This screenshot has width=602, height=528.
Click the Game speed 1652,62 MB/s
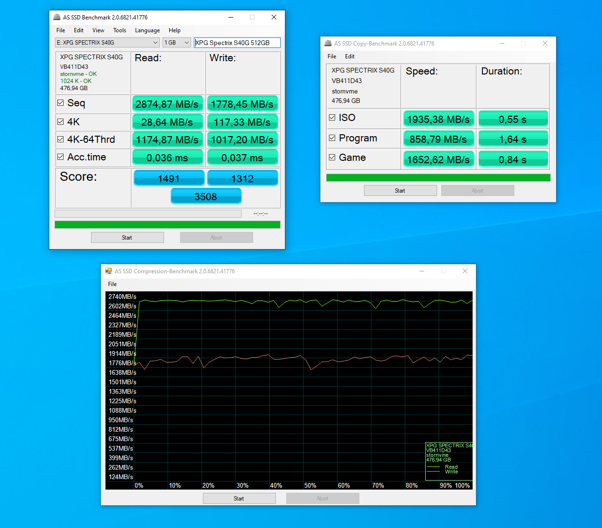(x=438, y=159)
